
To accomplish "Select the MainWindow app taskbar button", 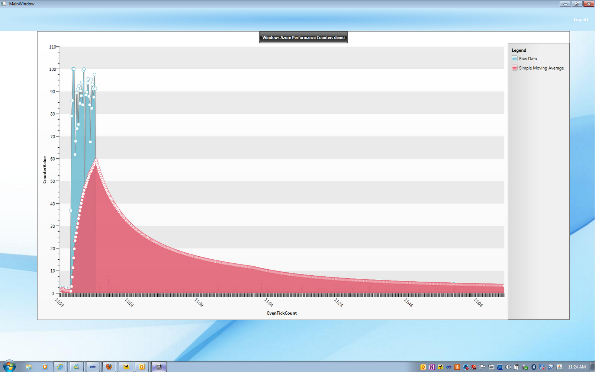I will [x=159, y=367].
